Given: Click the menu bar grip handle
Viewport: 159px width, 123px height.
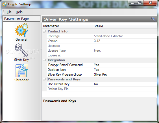Looking at the screenshot, I should [4, 12].
